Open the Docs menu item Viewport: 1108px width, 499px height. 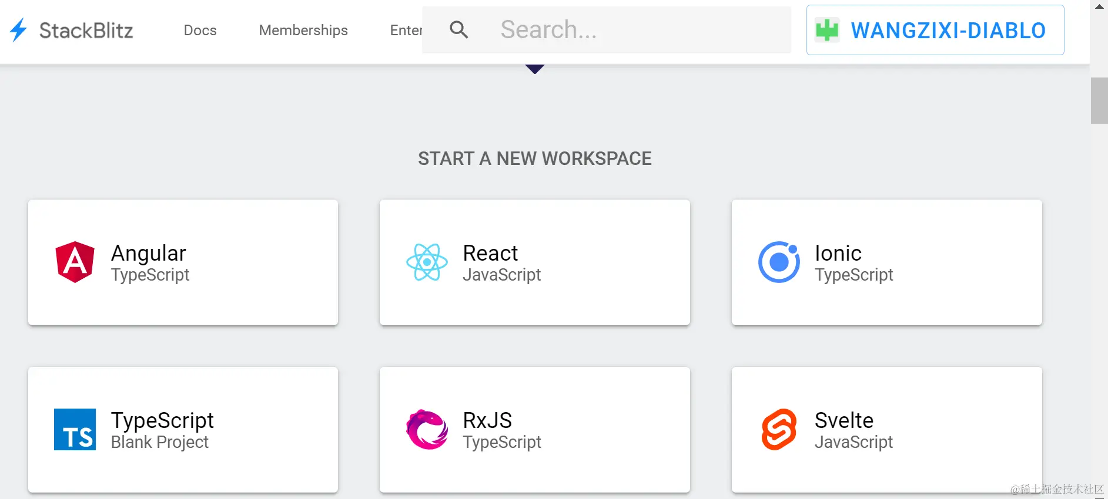200,31
